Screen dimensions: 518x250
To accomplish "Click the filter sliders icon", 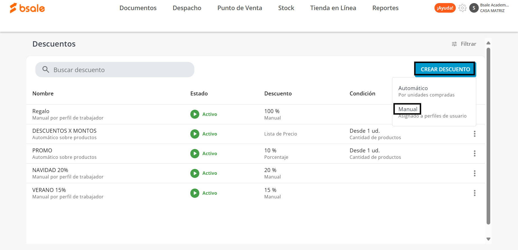I will 454,44.
